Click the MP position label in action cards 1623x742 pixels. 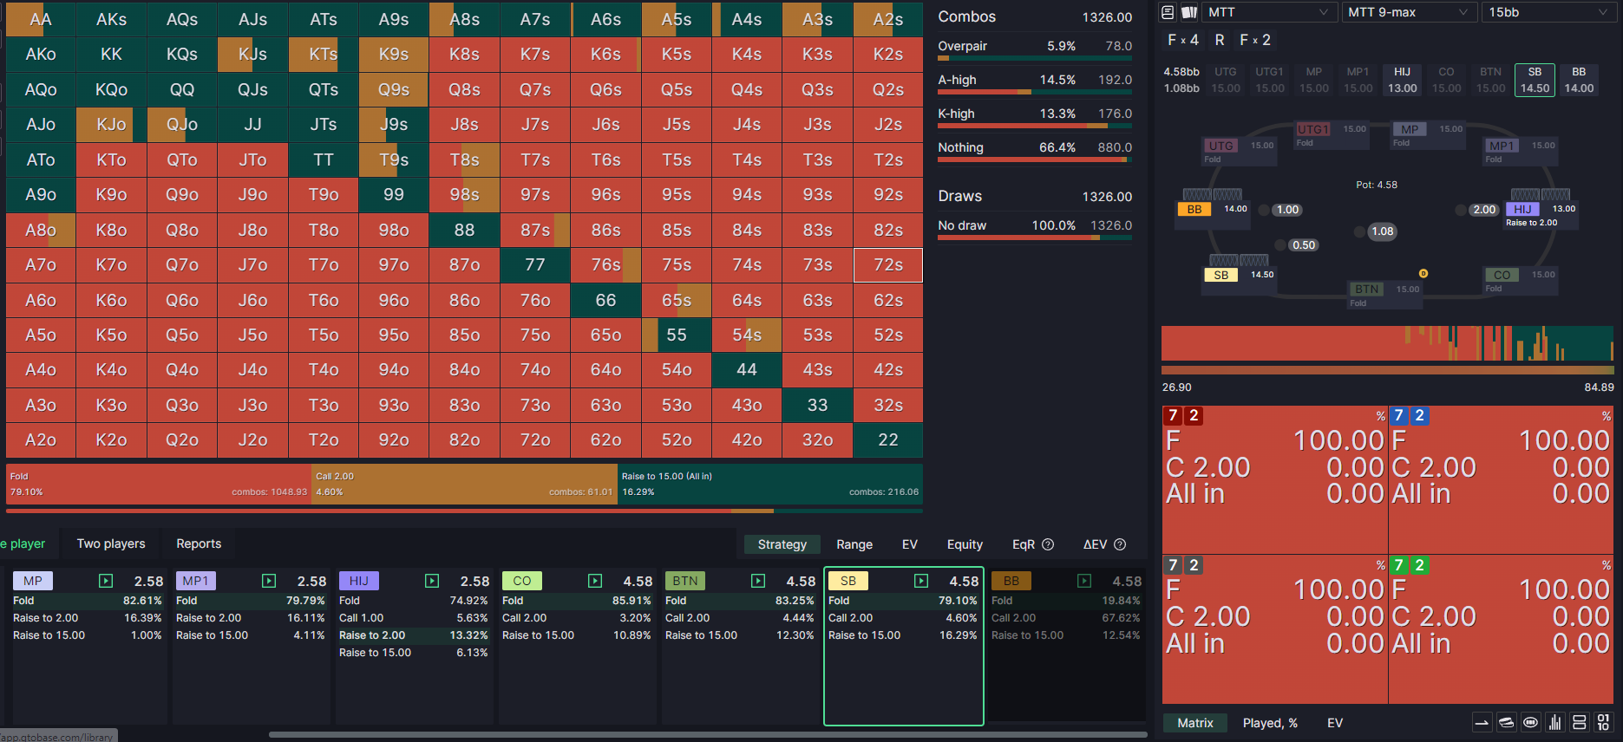(x=33, y=581)
